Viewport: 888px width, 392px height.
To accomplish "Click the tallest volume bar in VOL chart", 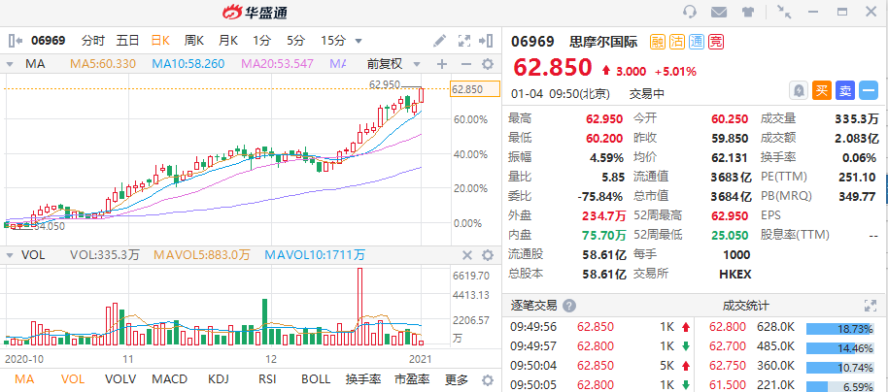I will point(359,306).
